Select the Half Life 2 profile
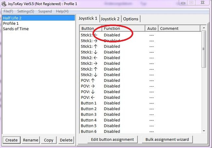 click(x=38, y=18)
